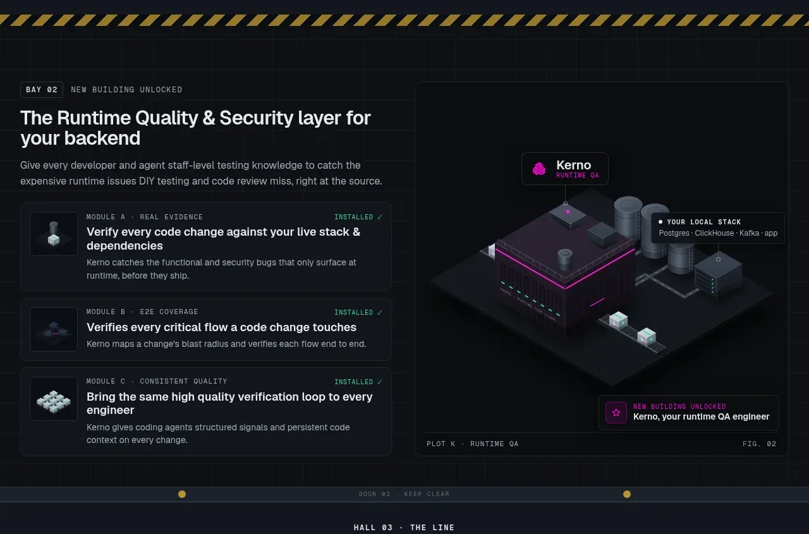The image size is (809, 534).
Task: Open the Module C cube grid thumbnail icon
Action: [54, 399]
